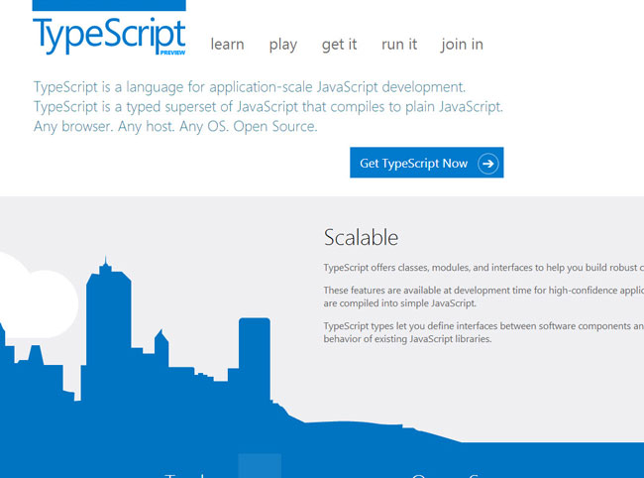Open the learn menu item
The height and width of the screenshot is (478, 644).
227,44
